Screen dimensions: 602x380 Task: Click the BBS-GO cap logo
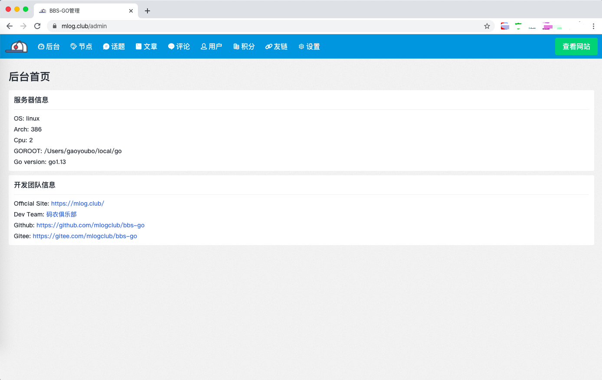point(16,46)
